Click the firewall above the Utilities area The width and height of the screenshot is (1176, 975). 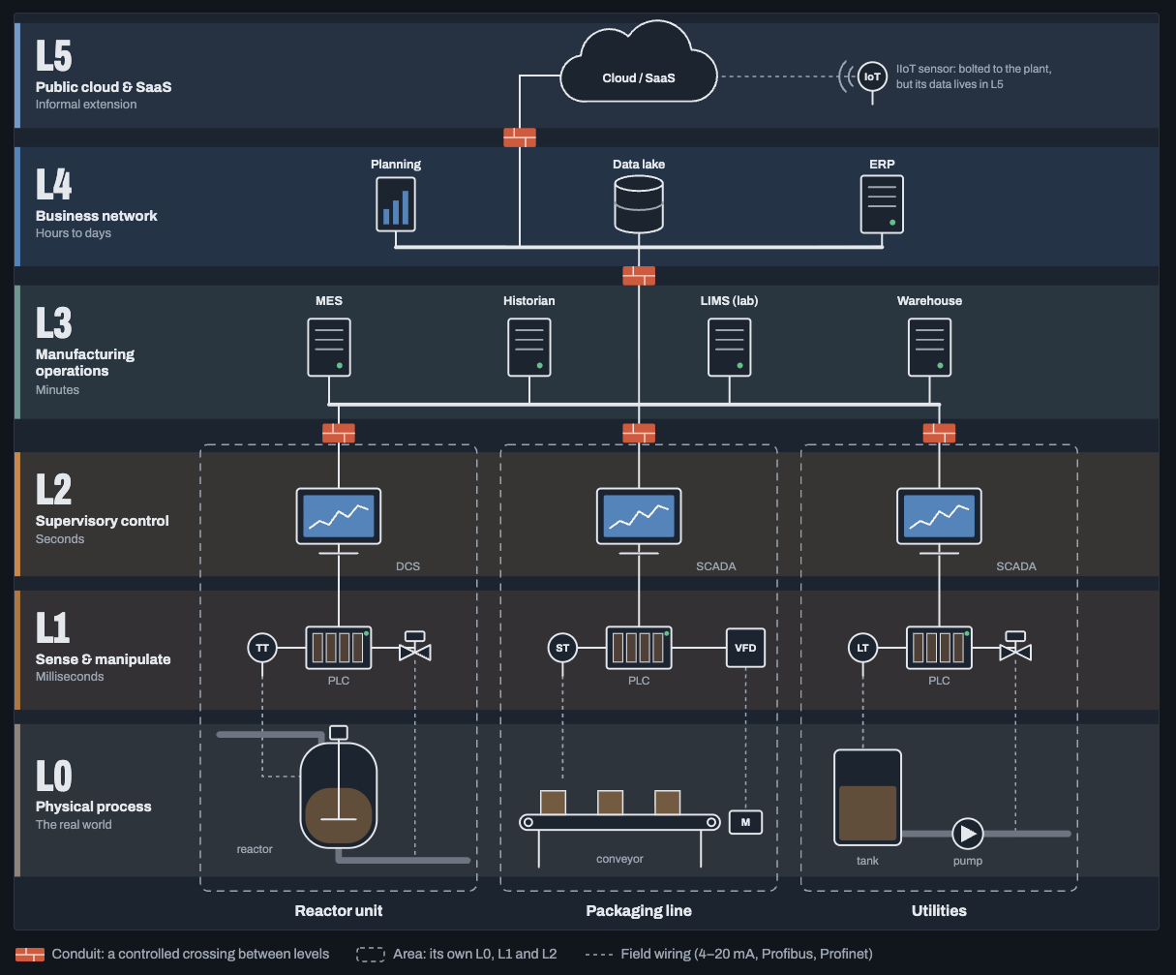[939, 433]
